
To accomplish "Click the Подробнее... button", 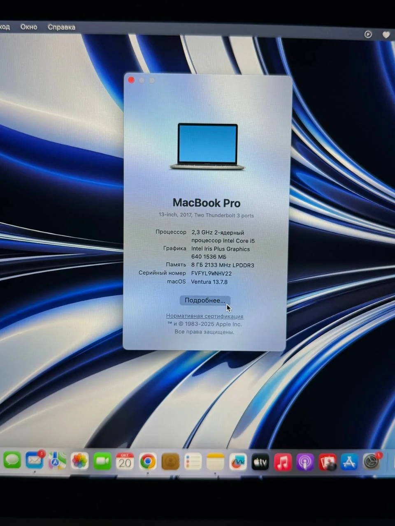I will pyautogui.click(x=205, y=300).
